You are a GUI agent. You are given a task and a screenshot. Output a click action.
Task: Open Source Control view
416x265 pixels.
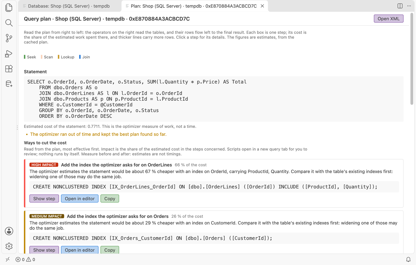tap(9, 38)
